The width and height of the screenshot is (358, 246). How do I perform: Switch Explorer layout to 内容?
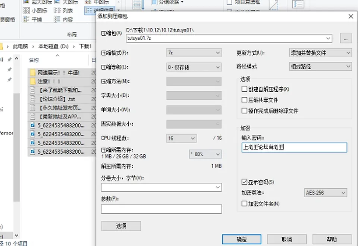(63, 19)
